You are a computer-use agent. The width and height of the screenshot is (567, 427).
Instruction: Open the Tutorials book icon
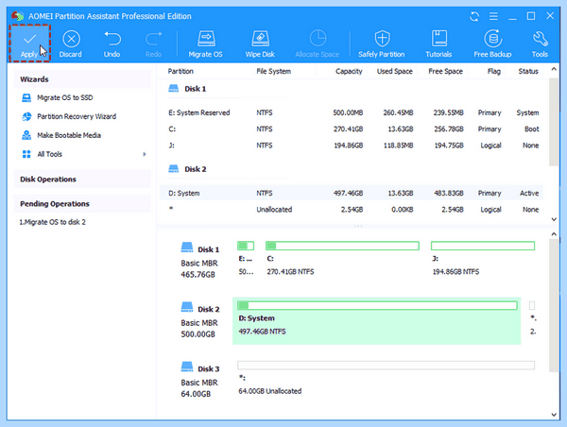438,44
